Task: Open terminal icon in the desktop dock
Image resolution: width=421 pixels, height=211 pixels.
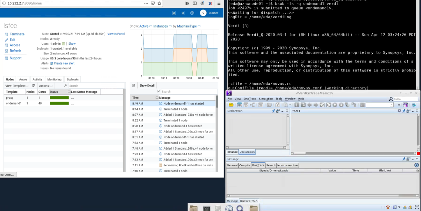Action: [x=206, y=208]
